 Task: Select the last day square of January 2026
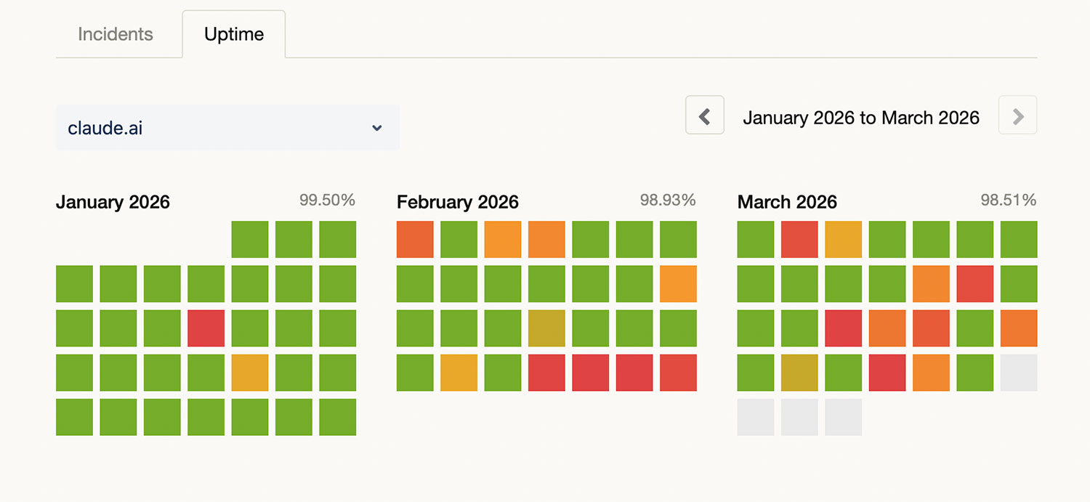coord(338,417)
